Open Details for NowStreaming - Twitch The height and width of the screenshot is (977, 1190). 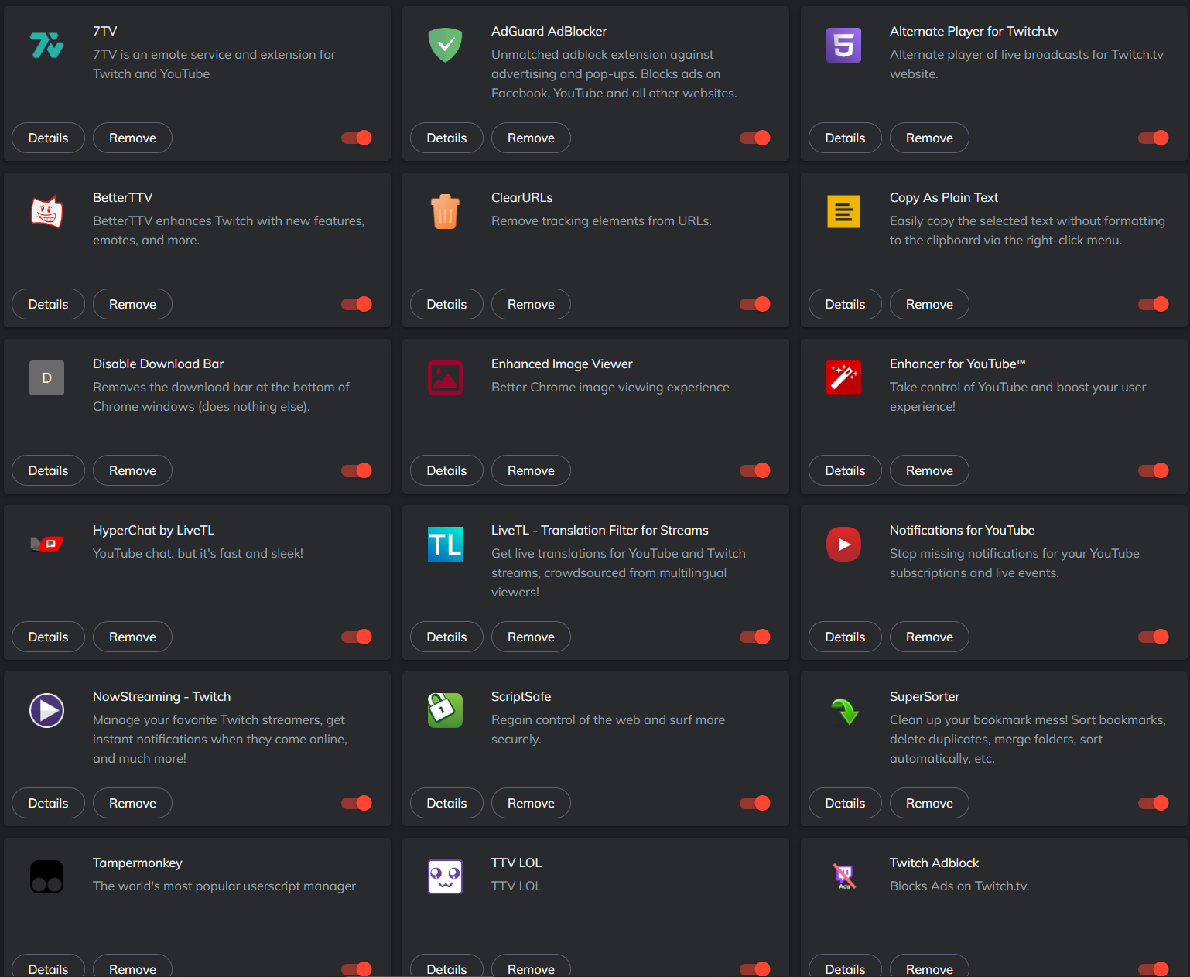coord(48,803)
